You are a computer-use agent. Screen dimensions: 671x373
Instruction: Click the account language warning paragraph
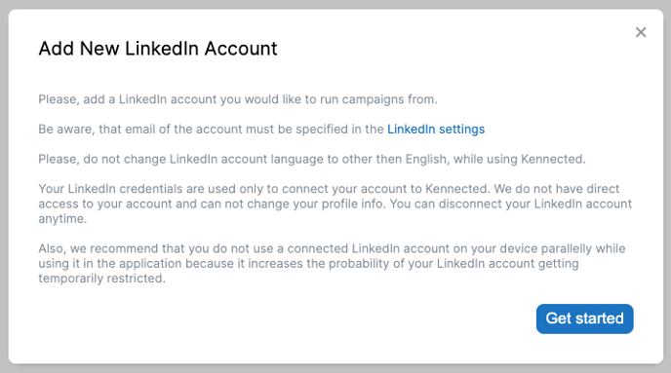coord(312,159)
